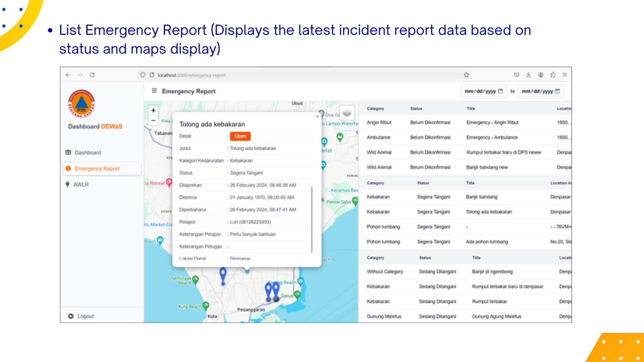Open the end date picker field
This screenshot has width=644, height=362.
click(541, 91)
